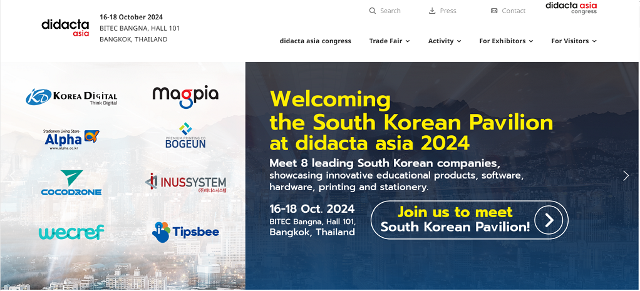Click circled arrow in Join us button
Screen dimensions: 640x291
(x=549, y=220)
